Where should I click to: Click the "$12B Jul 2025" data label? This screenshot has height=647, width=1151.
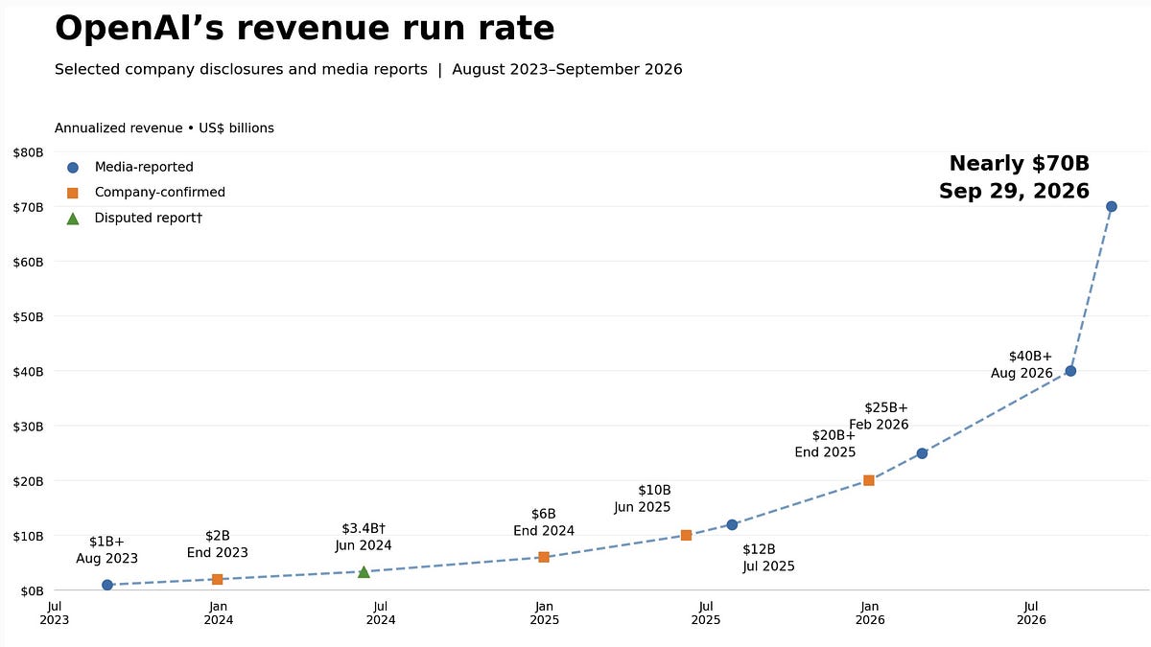tap(768, 558)
